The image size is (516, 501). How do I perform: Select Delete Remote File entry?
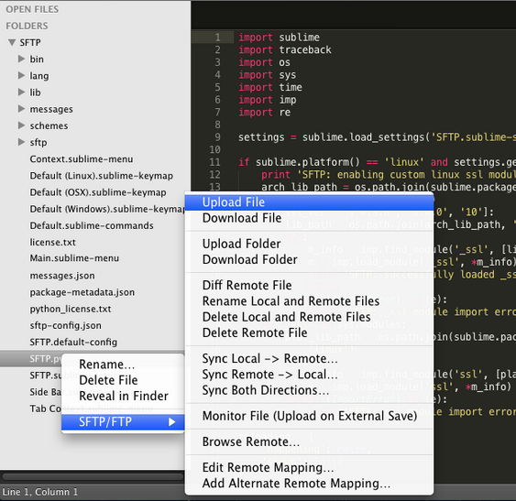310,332
